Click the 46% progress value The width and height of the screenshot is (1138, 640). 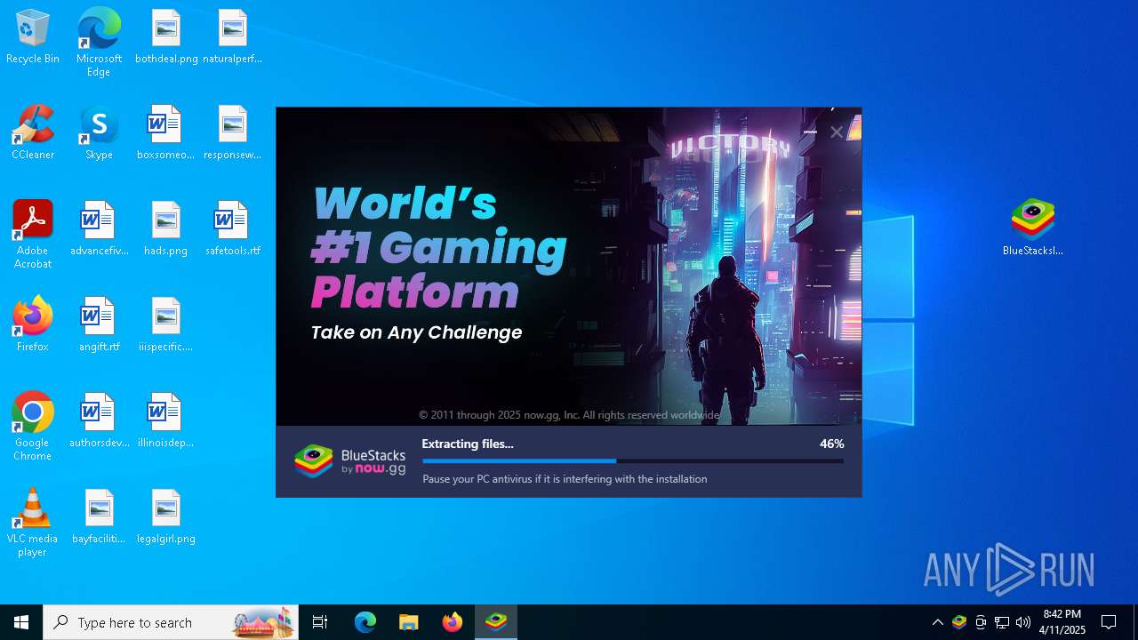pyautogui.click(x=832, y=444)
